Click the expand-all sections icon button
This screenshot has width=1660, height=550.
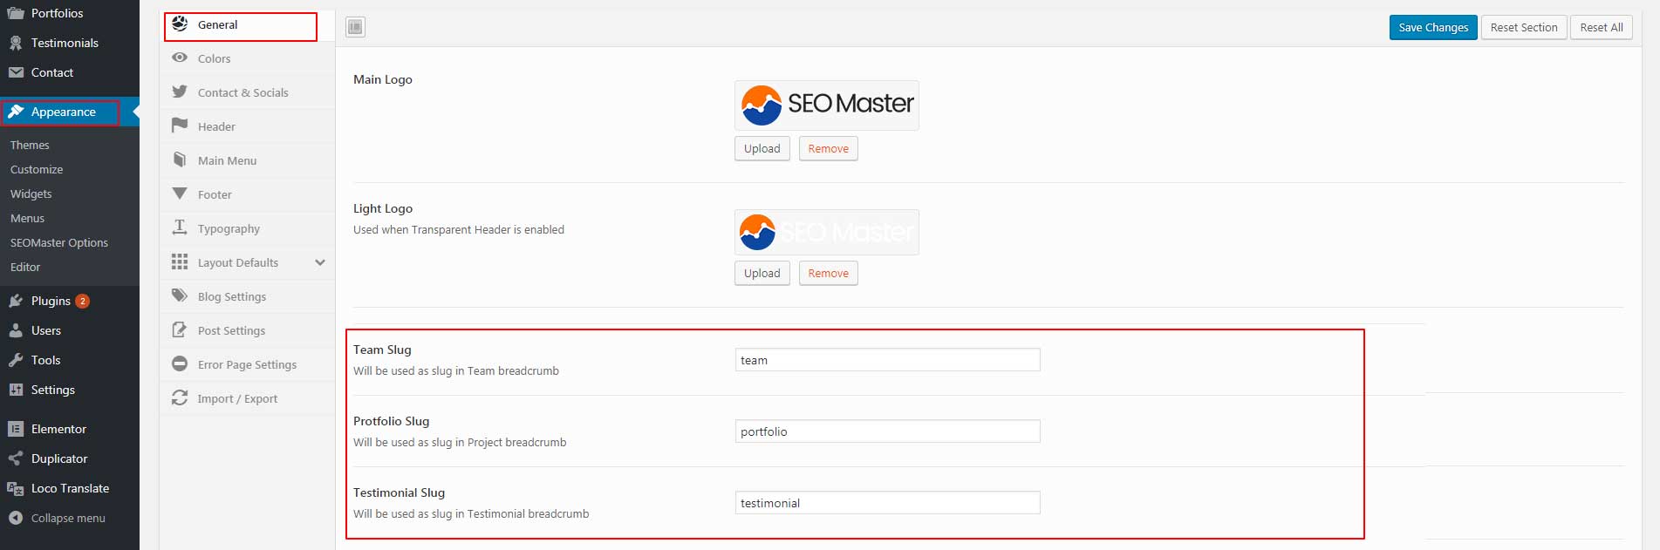[355, 27]
